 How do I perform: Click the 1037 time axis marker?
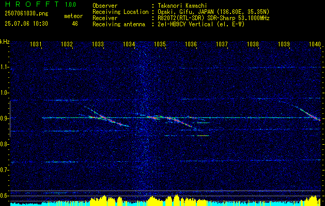222,44
